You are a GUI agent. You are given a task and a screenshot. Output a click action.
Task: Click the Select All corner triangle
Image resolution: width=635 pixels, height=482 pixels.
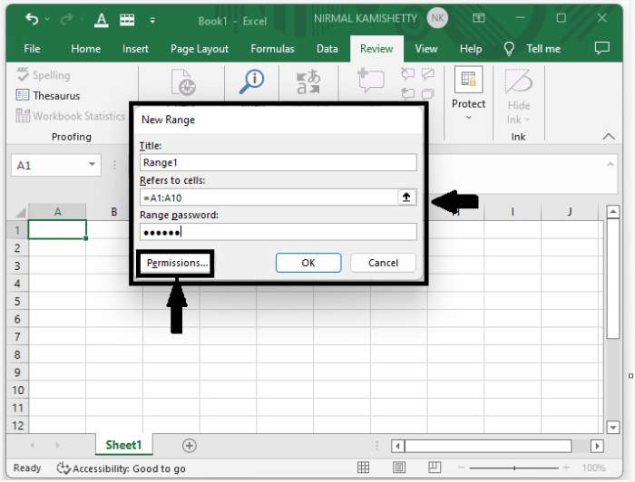(19, 212)
